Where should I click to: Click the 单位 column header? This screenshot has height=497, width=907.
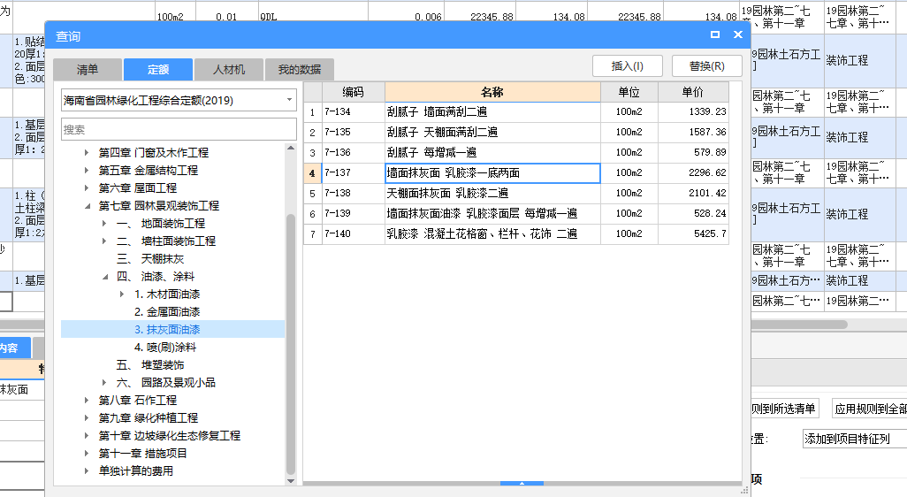(629, 92)
